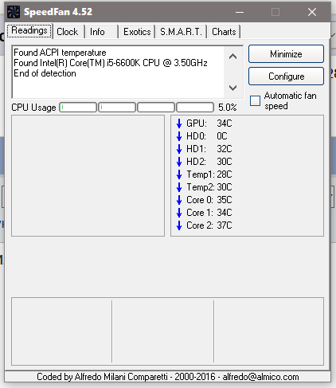Click the blue arrow icon next to HD2
The image size is (336, 388).
click(179, 162)
